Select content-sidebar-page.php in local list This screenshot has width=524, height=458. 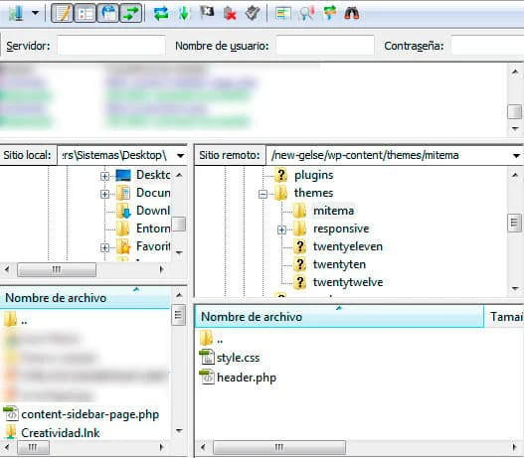point(90,414)
